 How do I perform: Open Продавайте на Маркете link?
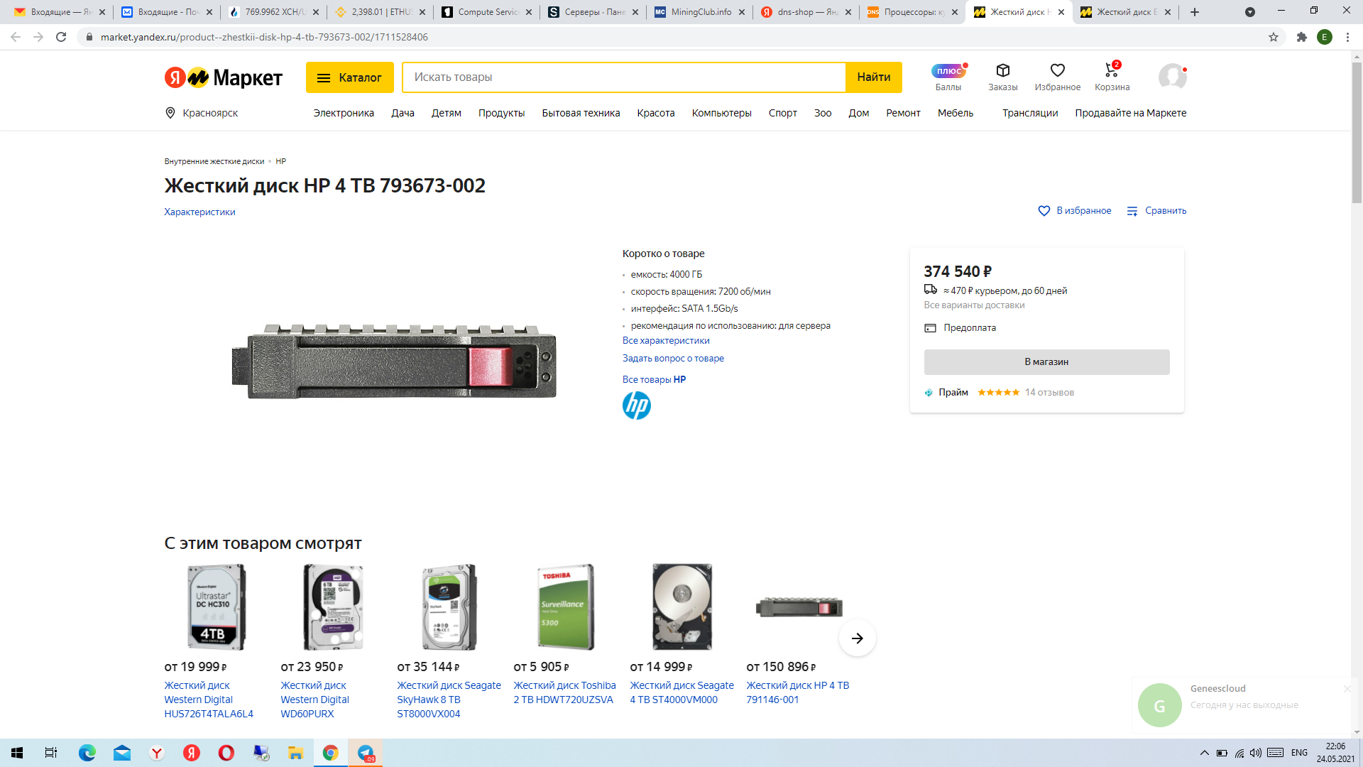[1130, 113]
